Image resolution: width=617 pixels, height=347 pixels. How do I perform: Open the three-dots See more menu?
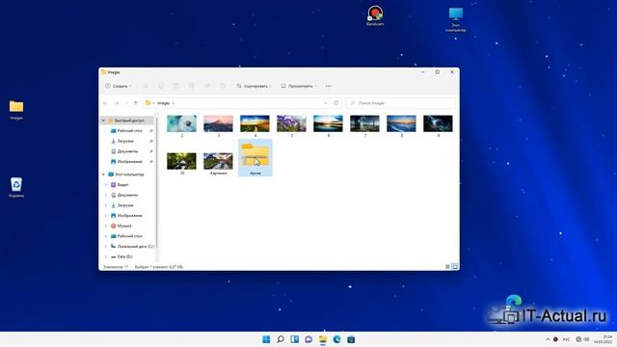[x=328, y=86]
